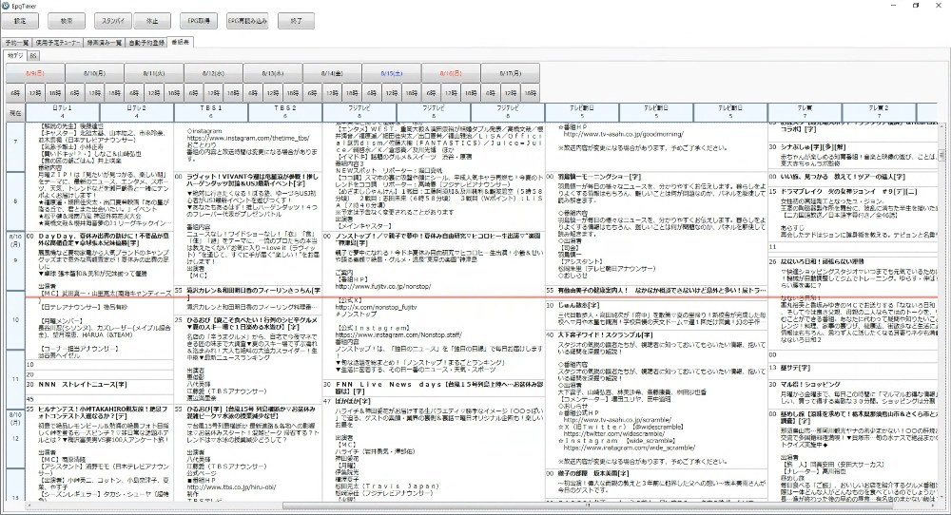Start EPG取得 acquisition
Viewport: 951px width, 515px height.
pyautogui.click(x=199, y=21)
